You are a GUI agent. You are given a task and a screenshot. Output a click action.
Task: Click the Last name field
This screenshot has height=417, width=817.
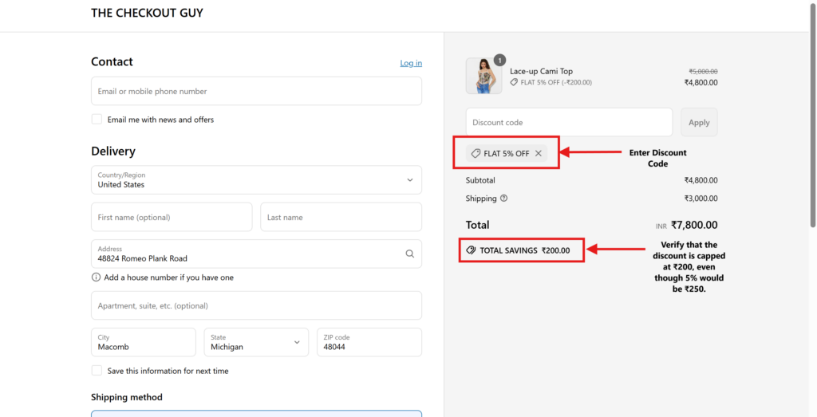[341, 217]
